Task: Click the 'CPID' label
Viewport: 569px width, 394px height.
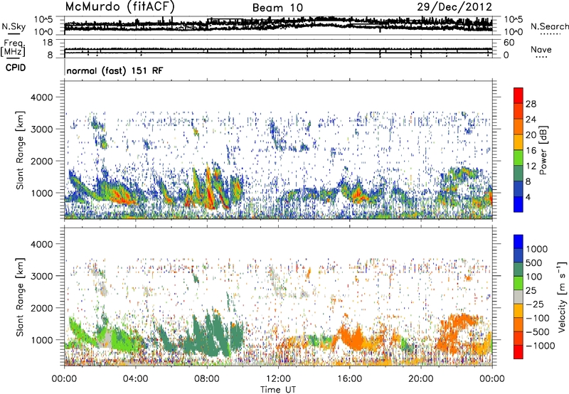Action: click(16, 68)
